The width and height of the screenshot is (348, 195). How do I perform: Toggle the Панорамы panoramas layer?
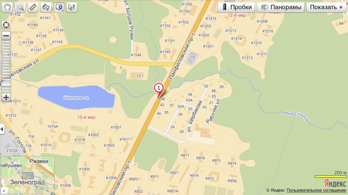tap(281, 7)
